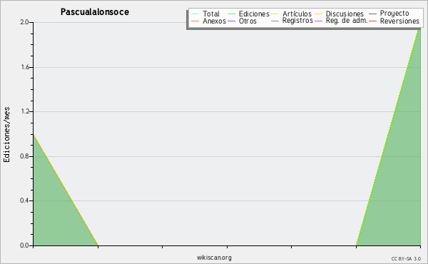Image resolution: width=428 pixels, height=264 pixels.
Task: Click the Artículos legend label
Action: click(x=297, y=14)
